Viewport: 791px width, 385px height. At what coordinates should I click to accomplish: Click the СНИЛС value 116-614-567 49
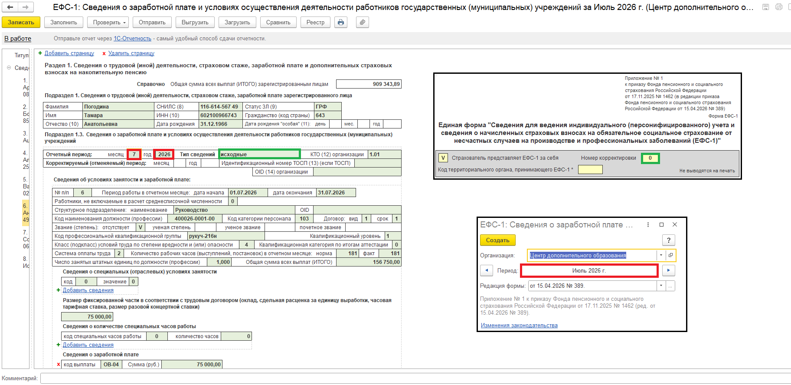coord(221,107)
